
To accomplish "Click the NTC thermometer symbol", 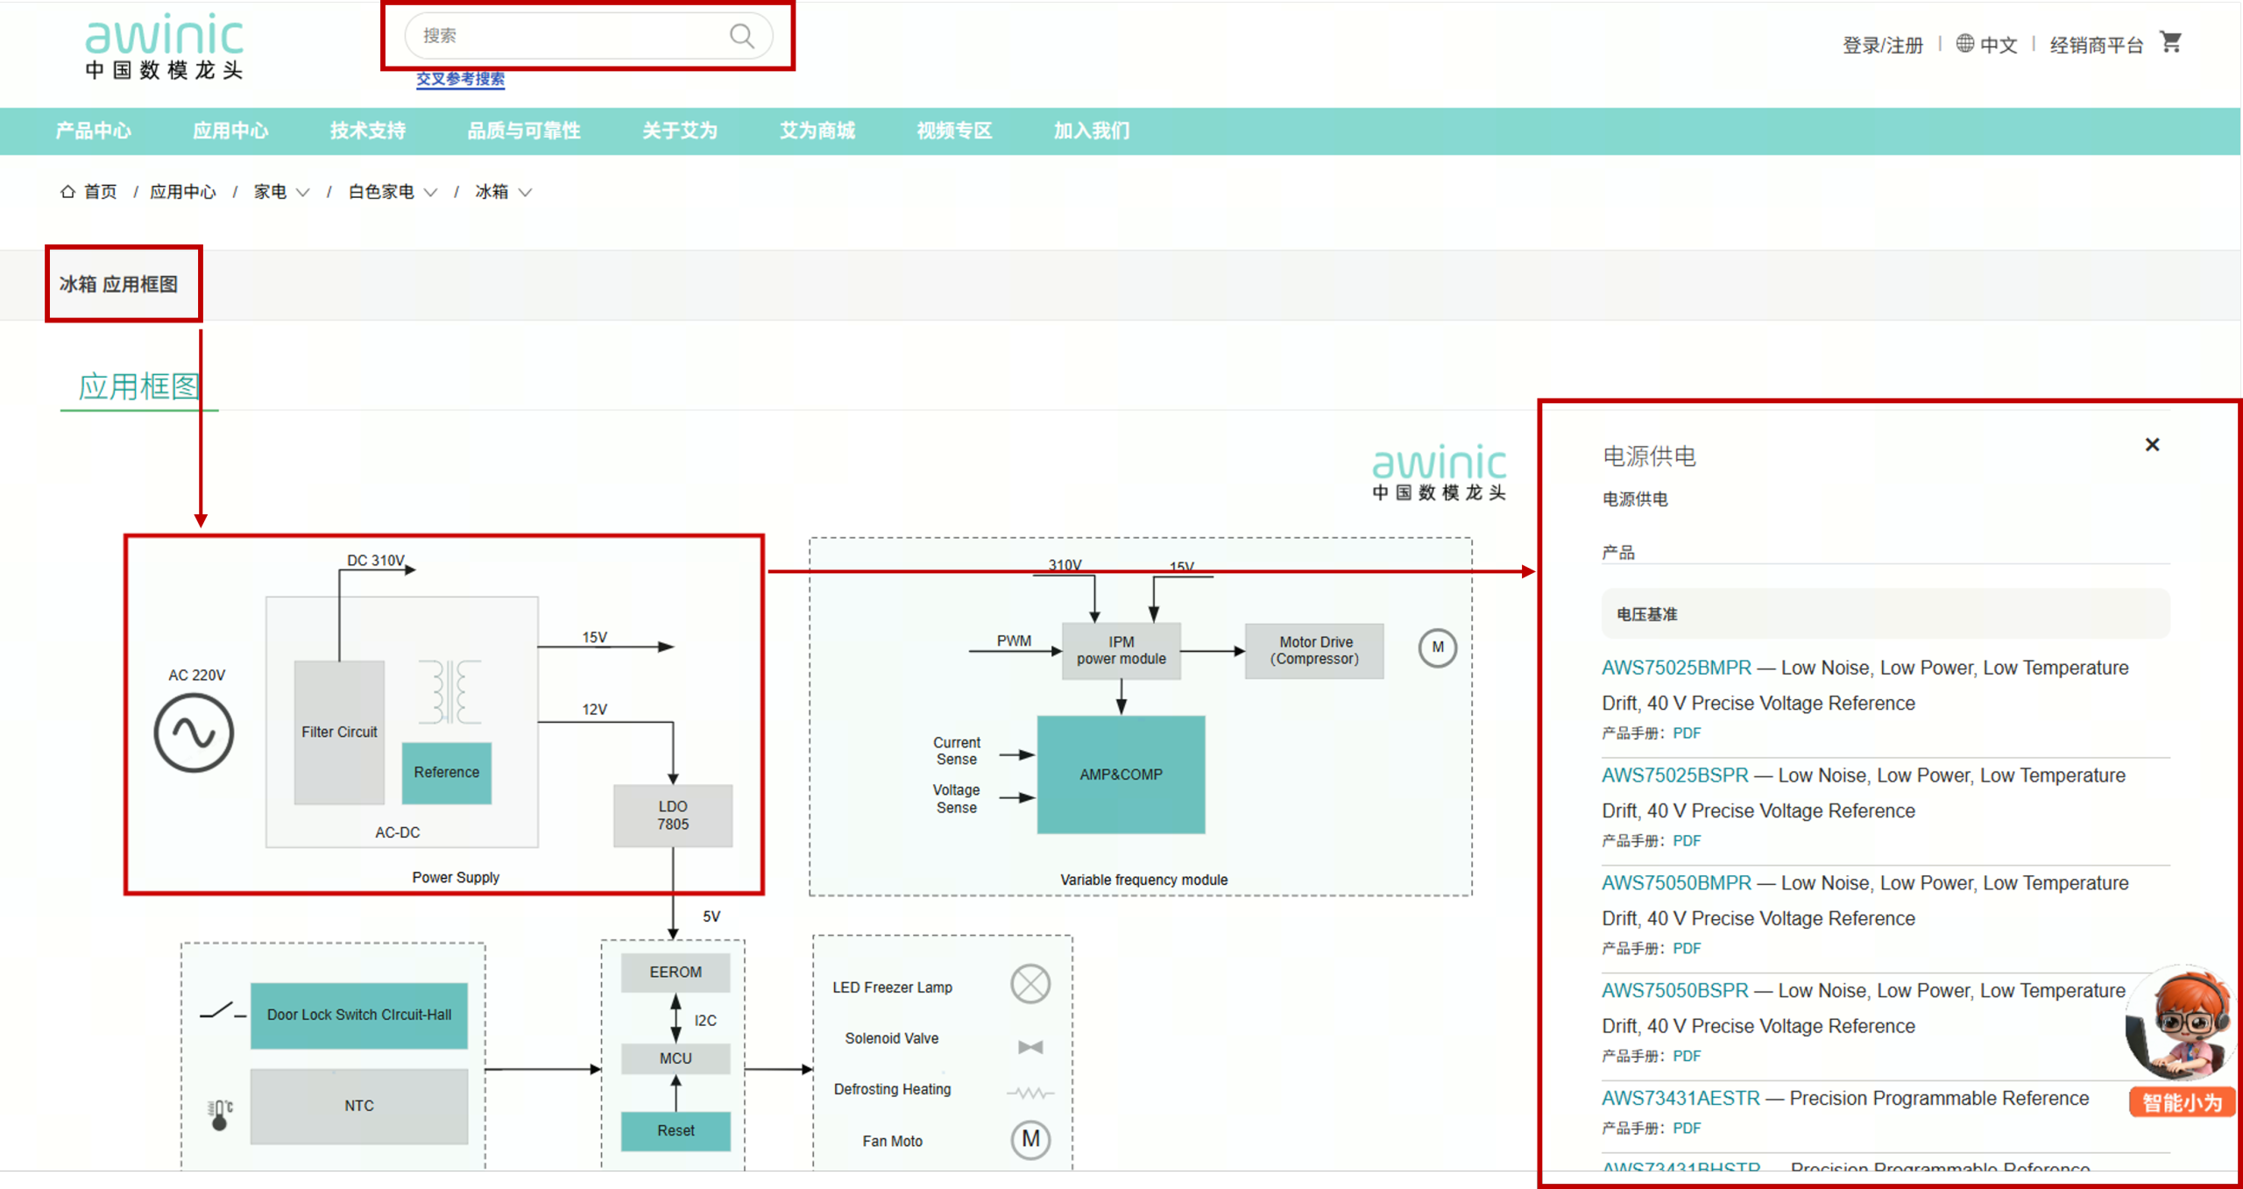I will [220, 1115].
